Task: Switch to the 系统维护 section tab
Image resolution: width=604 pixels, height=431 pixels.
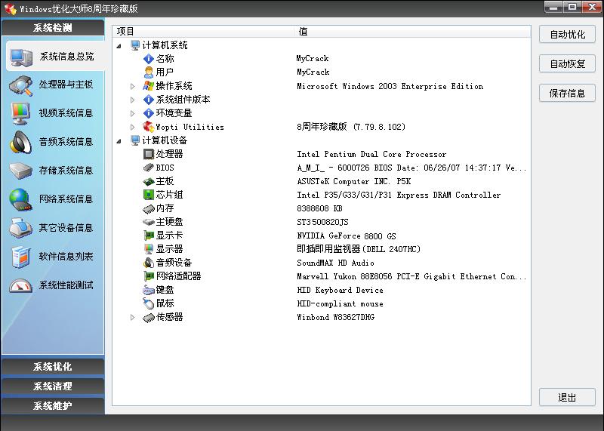Action: click(x=53, y=406)
